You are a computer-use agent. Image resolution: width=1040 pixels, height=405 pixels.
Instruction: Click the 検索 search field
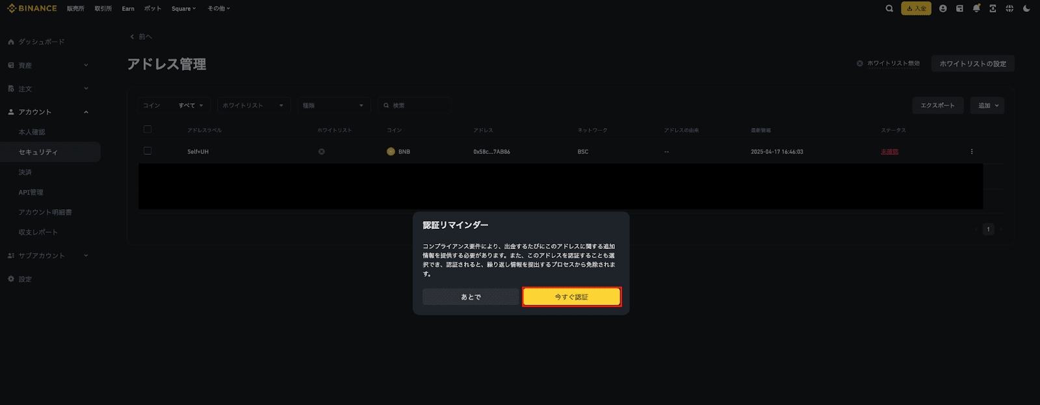[414, 105]
